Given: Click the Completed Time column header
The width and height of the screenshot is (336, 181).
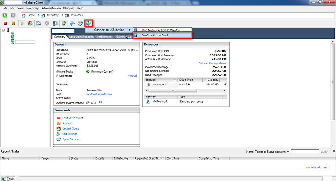Looking at the screenshot, I should [213, 158].
